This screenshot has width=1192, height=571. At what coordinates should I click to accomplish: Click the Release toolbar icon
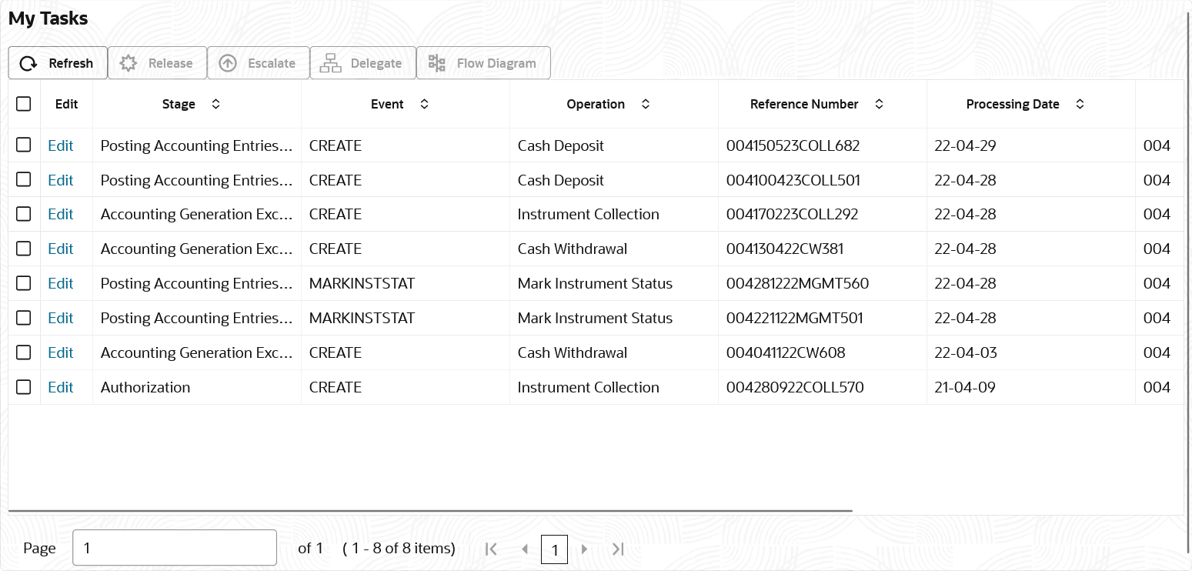click(x=129, y=63)
